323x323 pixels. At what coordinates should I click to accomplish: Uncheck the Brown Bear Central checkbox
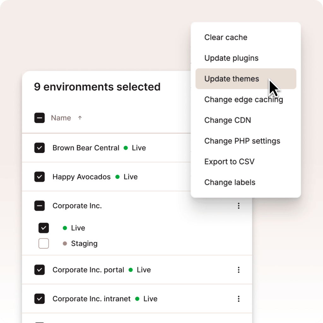pos(39,148)
